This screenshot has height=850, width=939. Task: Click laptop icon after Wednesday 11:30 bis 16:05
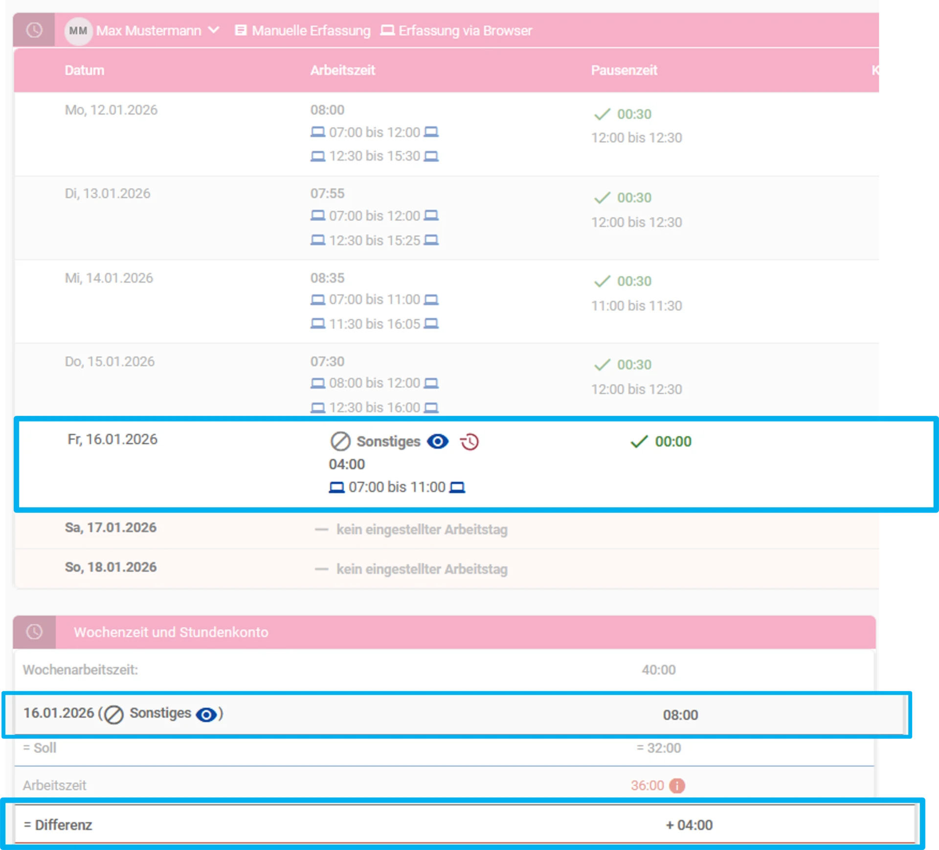coord(431,324)
